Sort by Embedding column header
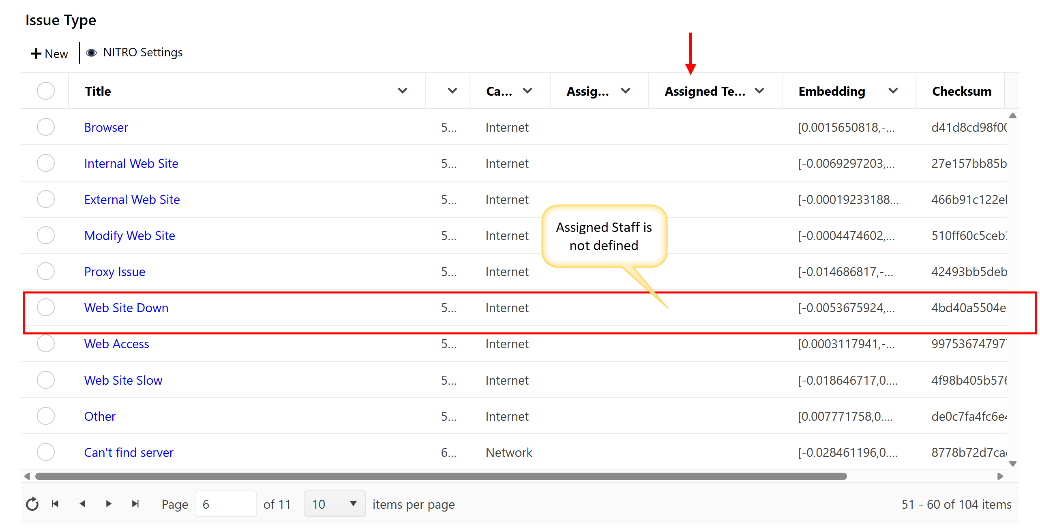This screenshot has width=1040, height=529. click(x=832, y=92)
